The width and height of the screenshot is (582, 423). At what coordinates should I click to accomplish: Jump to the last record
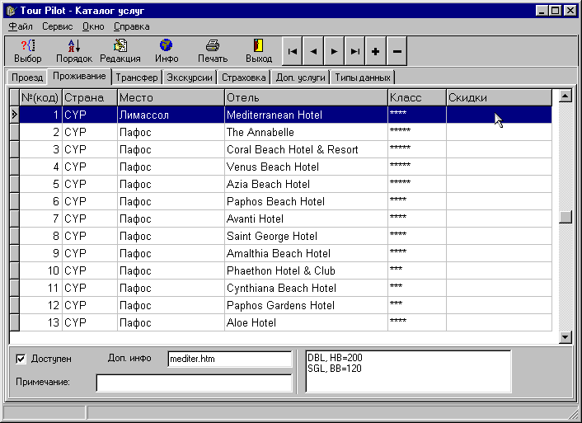pos(354,51)
